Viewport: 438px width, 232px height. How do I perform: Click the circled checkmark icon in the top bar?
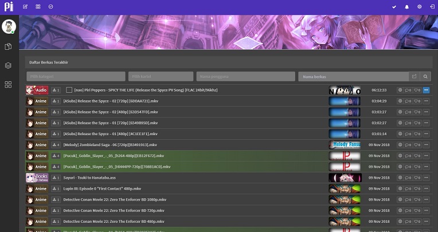click(x=50, y=6)
